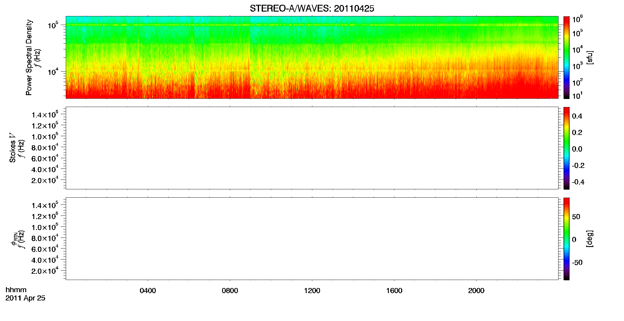Click the 0800 time tick label
Screen dimensions: 624x321
point(230,291)
